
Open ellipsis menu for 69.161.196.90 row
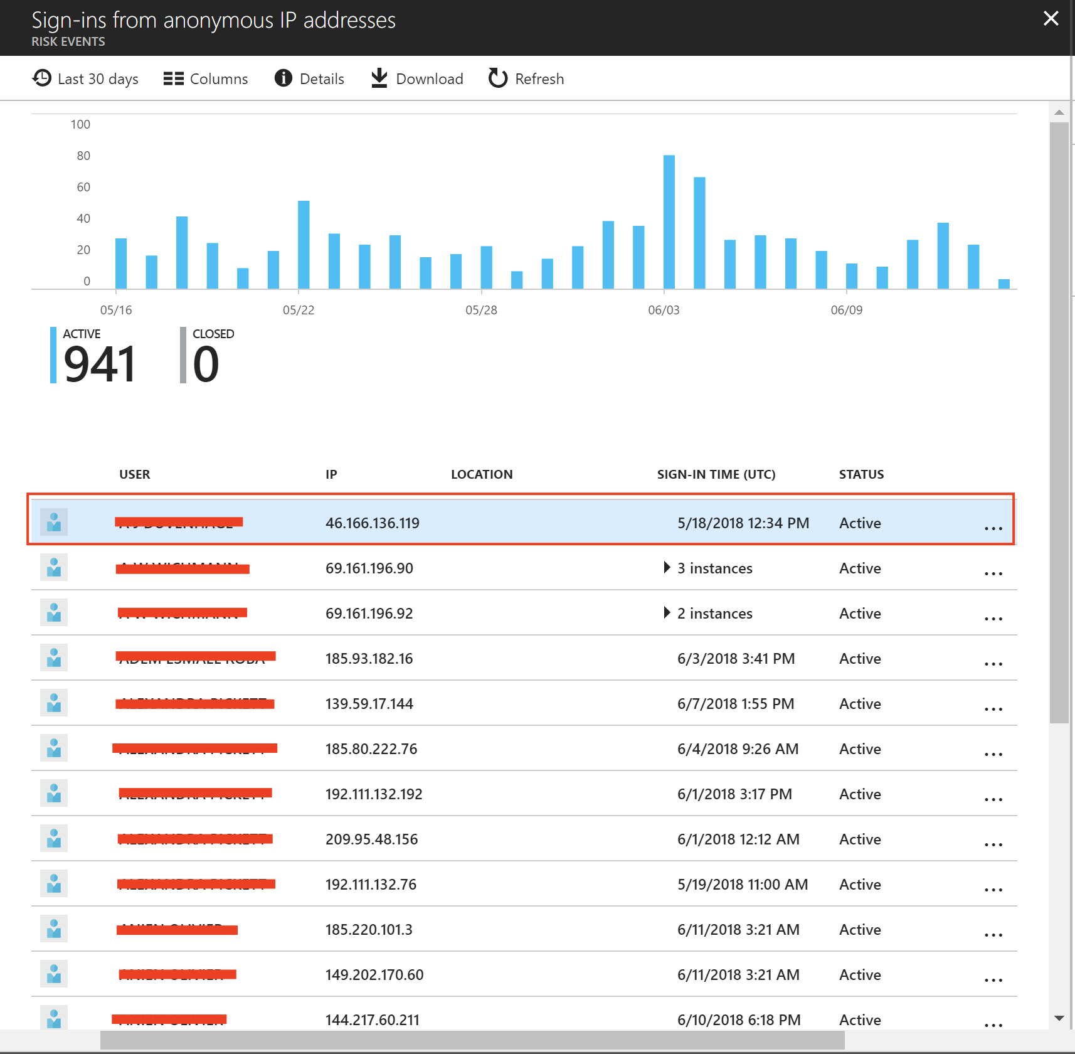click(993, 573)
